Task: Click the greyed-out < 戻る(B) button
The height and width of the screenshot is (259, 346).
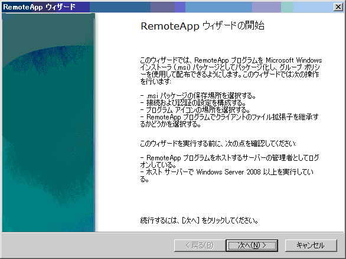Action: click(x=200, y=245)
